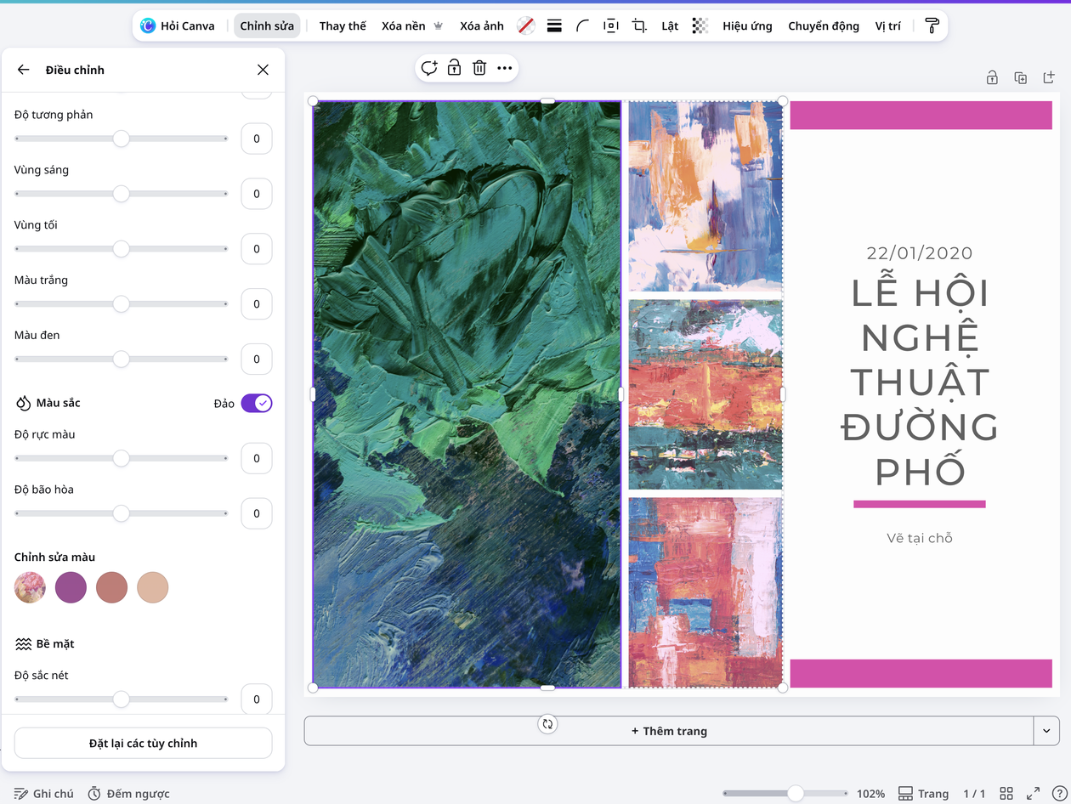Lock the page using the page lock icon
1071x804 pixels.
992,78
